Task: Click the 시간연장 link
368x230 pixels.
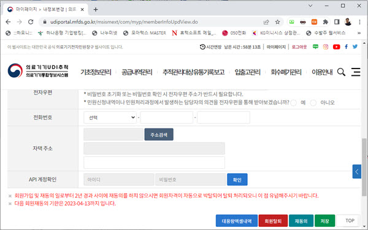Action: (x=210, y=47)
